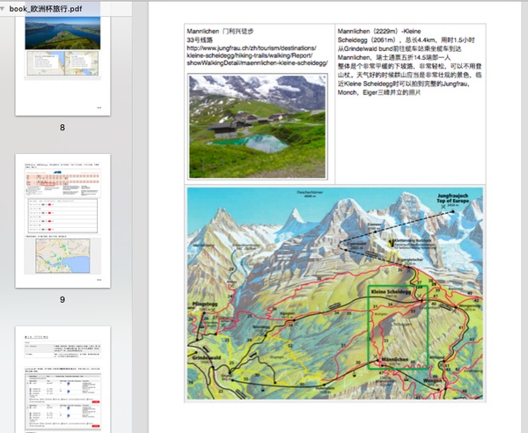Click the text "33号线路"
The height and width of the screenshot is (433, 528).
pos(200,40)
